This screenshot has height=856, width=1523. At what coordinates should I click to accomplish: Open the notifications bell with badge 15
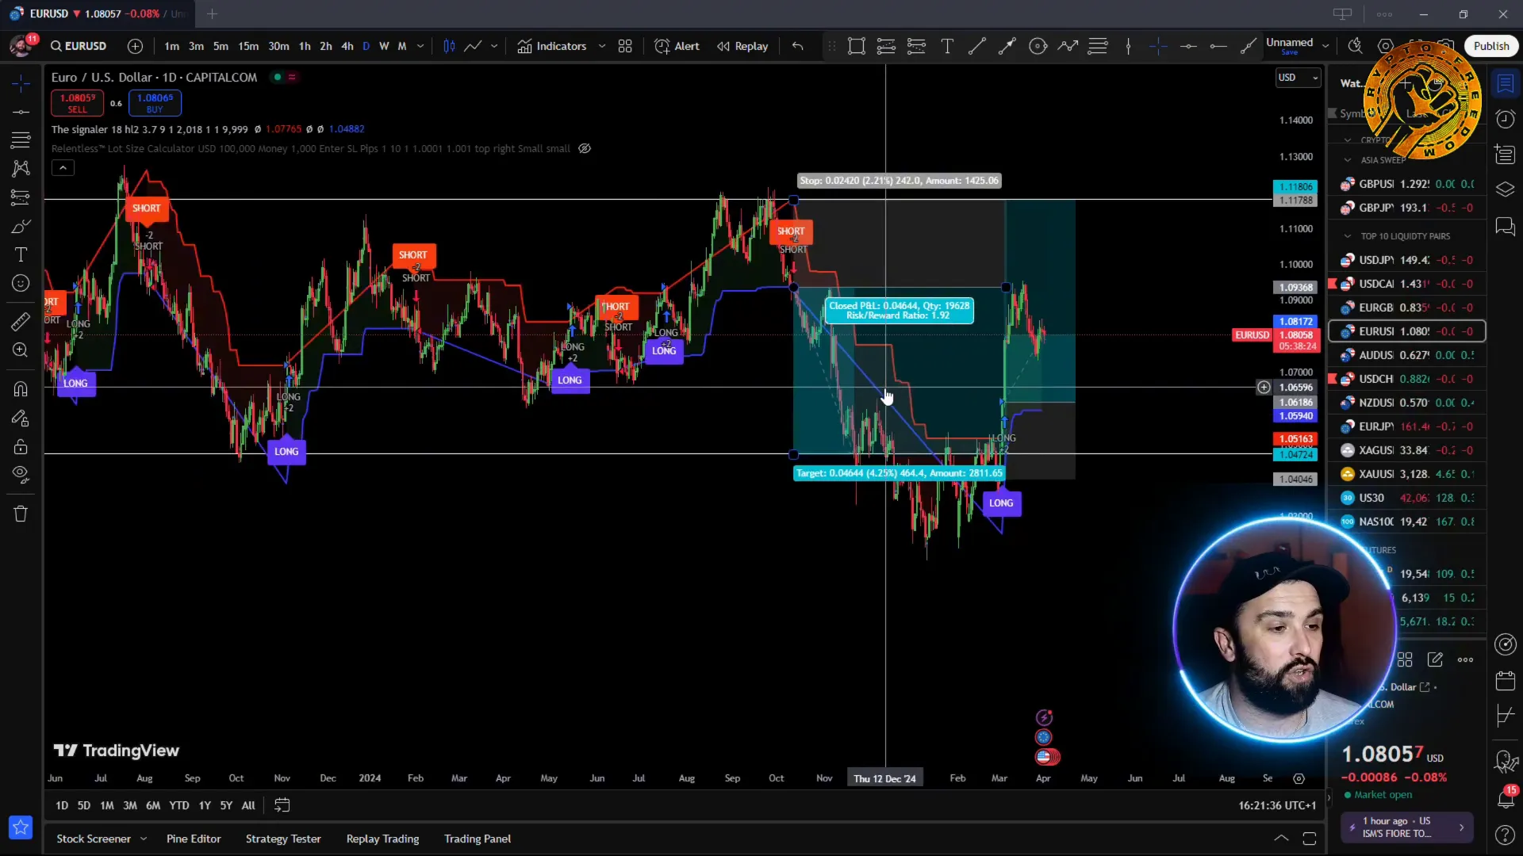point(1505,797)
